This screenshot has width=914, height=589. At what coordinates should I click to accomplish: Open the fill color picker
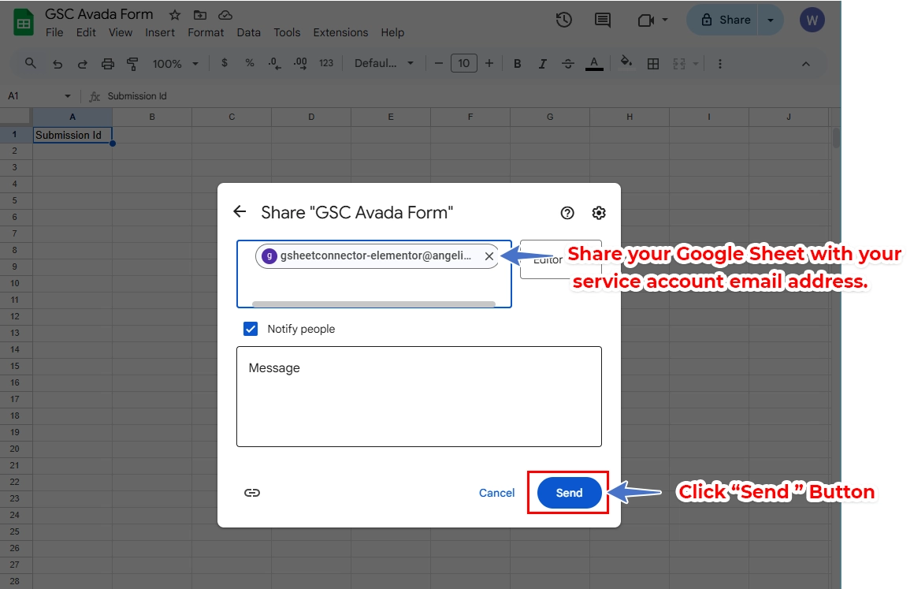point(626,63)
